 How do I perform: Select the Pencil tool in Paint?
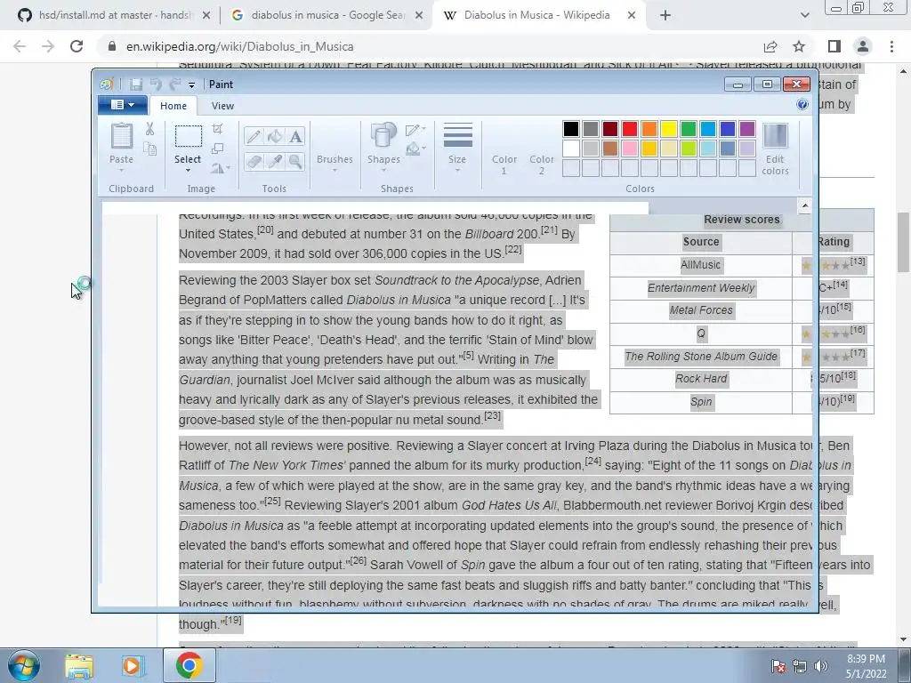coord(254,136)
